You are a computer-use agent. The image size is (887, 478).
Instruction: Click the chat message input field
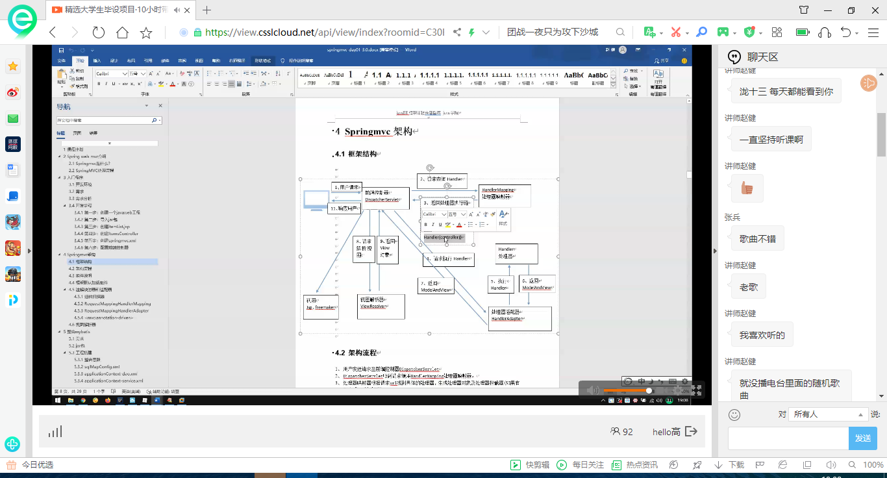(788, 438)
